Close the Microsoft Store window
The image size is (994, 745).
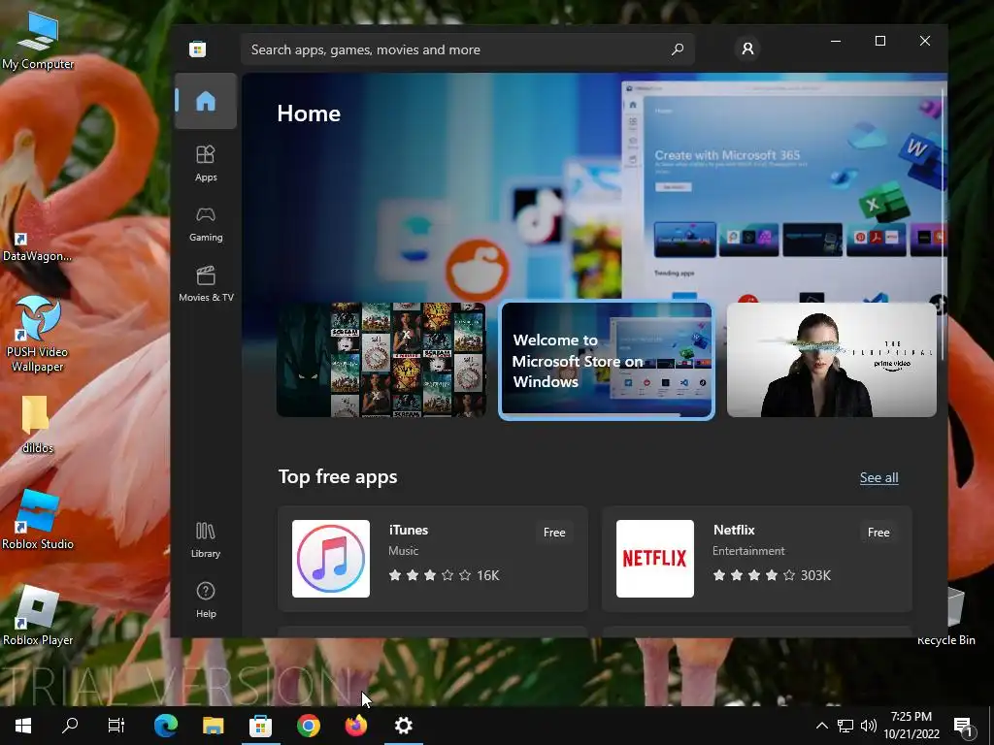click(925, 41)
